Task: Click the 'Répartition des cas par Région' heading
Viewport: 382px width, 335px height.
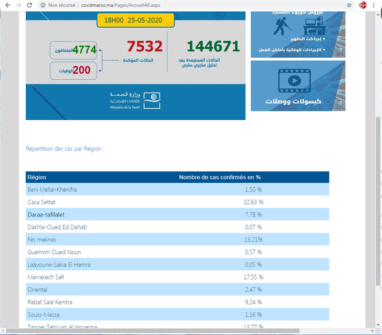Action: 65,149
